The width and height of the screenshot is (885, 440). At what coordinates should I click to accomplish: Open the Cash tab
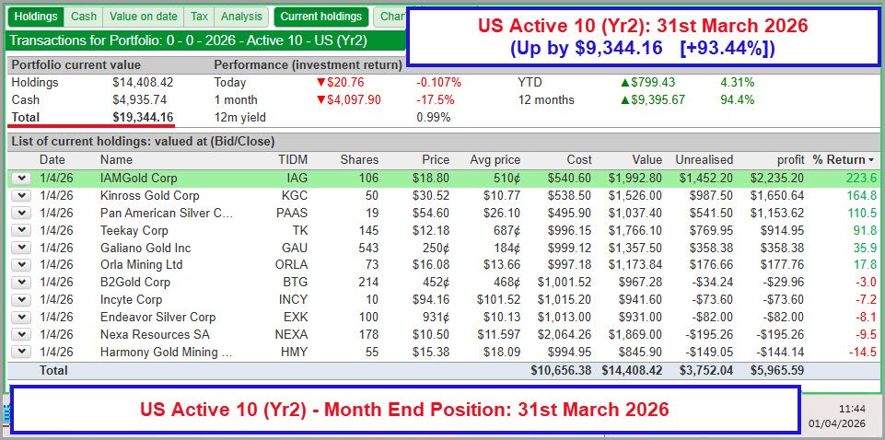tap(84, 17)
